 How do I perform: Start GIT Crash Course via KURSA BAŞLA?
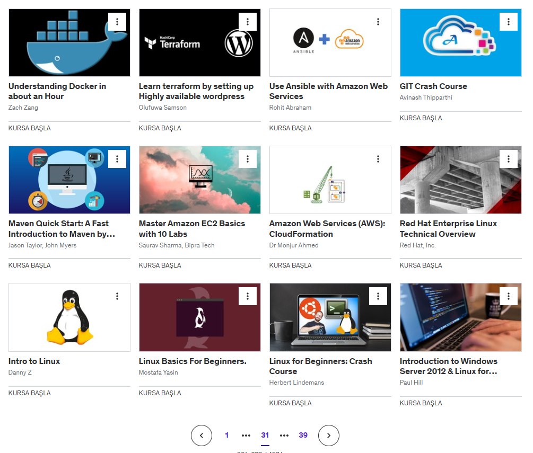pyautogui.click(x=421, y=118)
